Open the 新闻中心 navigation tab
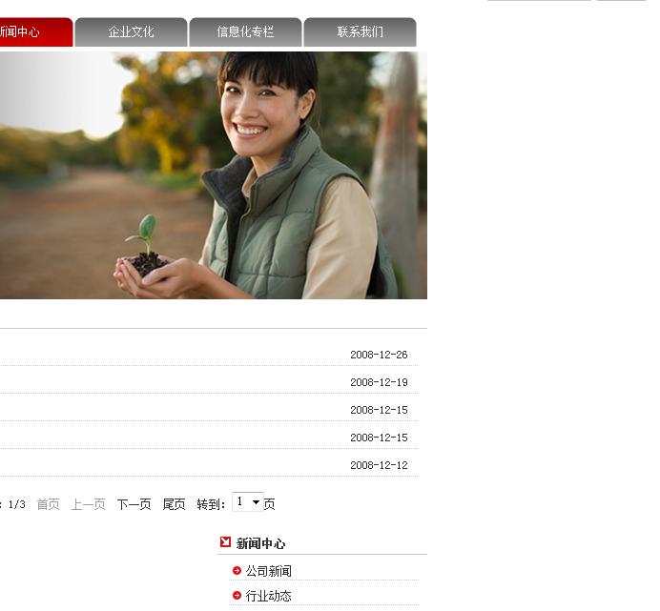The width and height of the screenshot is (660, 611). [36, 32]
